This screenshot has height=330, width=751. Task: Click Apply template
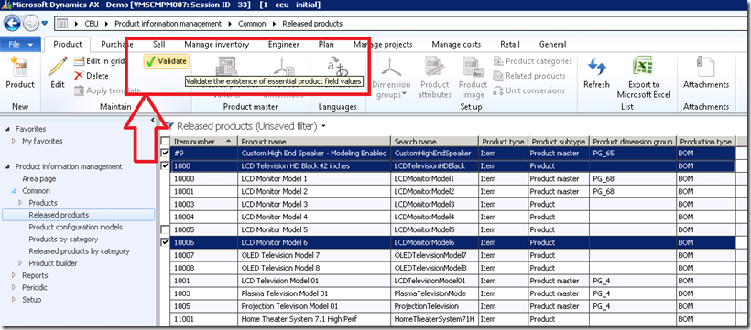[107, 90]
